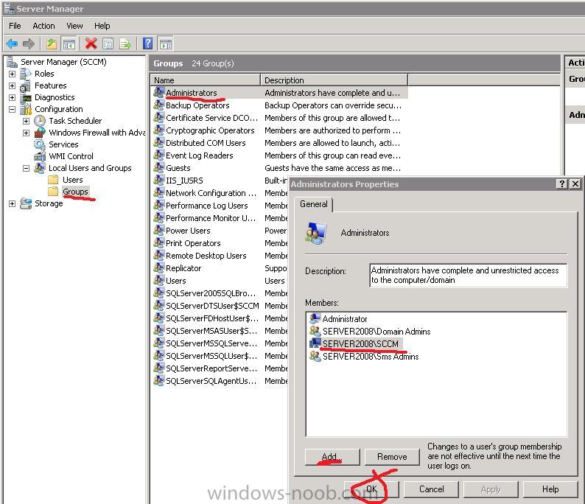The image size is (585, 504).
Task: Click the Export List toolbar icon
Action: pyautogui.click(x=125, y=44)
